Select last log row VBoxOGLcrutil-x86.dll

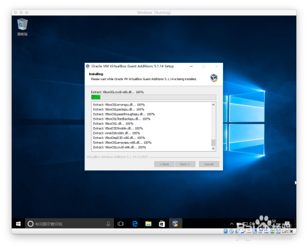click(120, 147)
